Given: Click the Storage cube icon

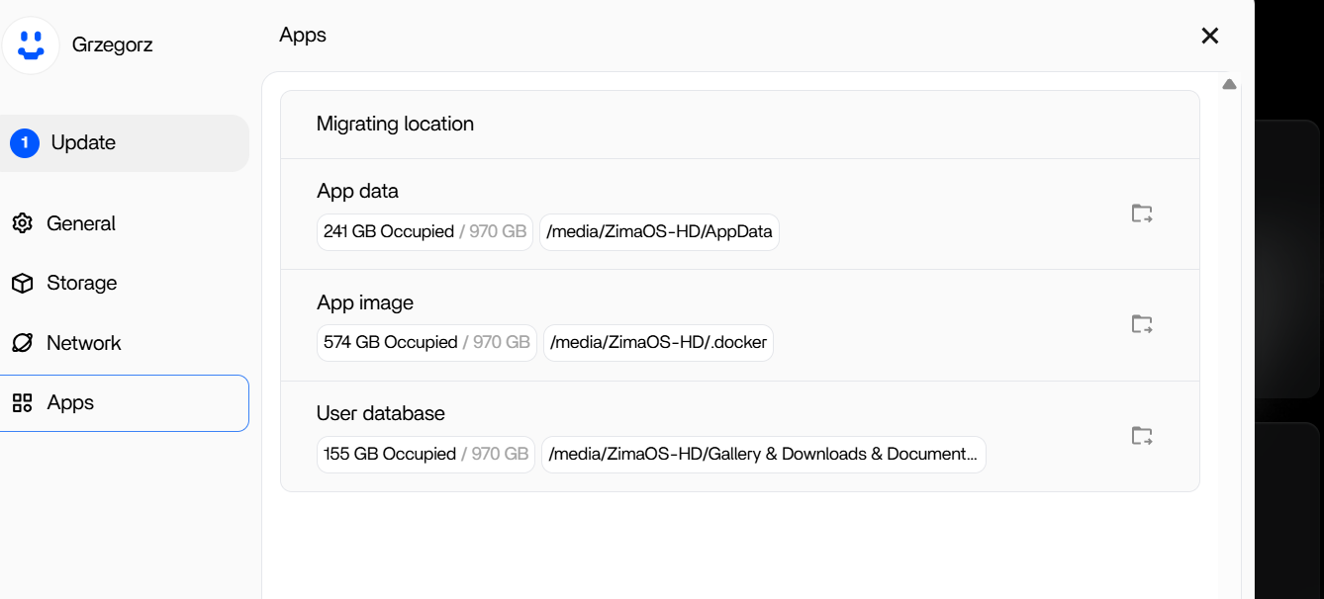Looking at the screenshot, I should (x=22, y=284).
